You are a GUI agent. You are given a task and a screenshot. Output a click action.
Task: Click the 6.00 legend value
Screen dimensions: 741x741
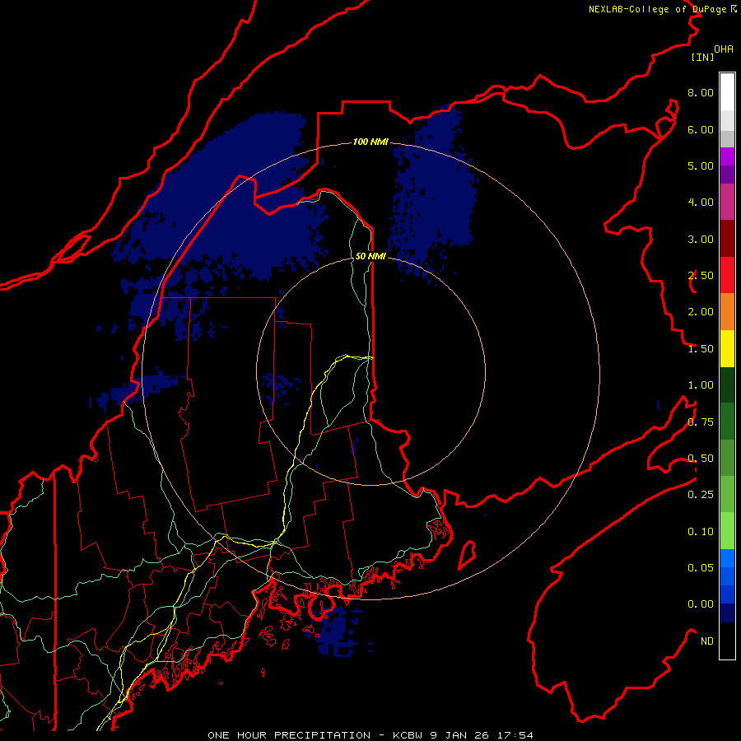pos(701,129)
